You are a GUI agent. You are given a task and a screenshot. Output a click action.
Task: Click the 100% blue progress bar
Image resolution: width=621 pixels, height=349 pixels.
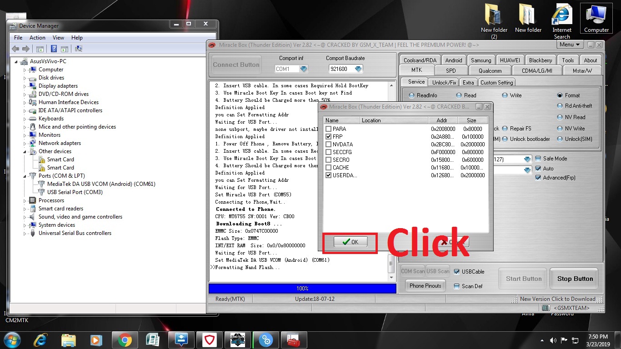click(302, 289)
